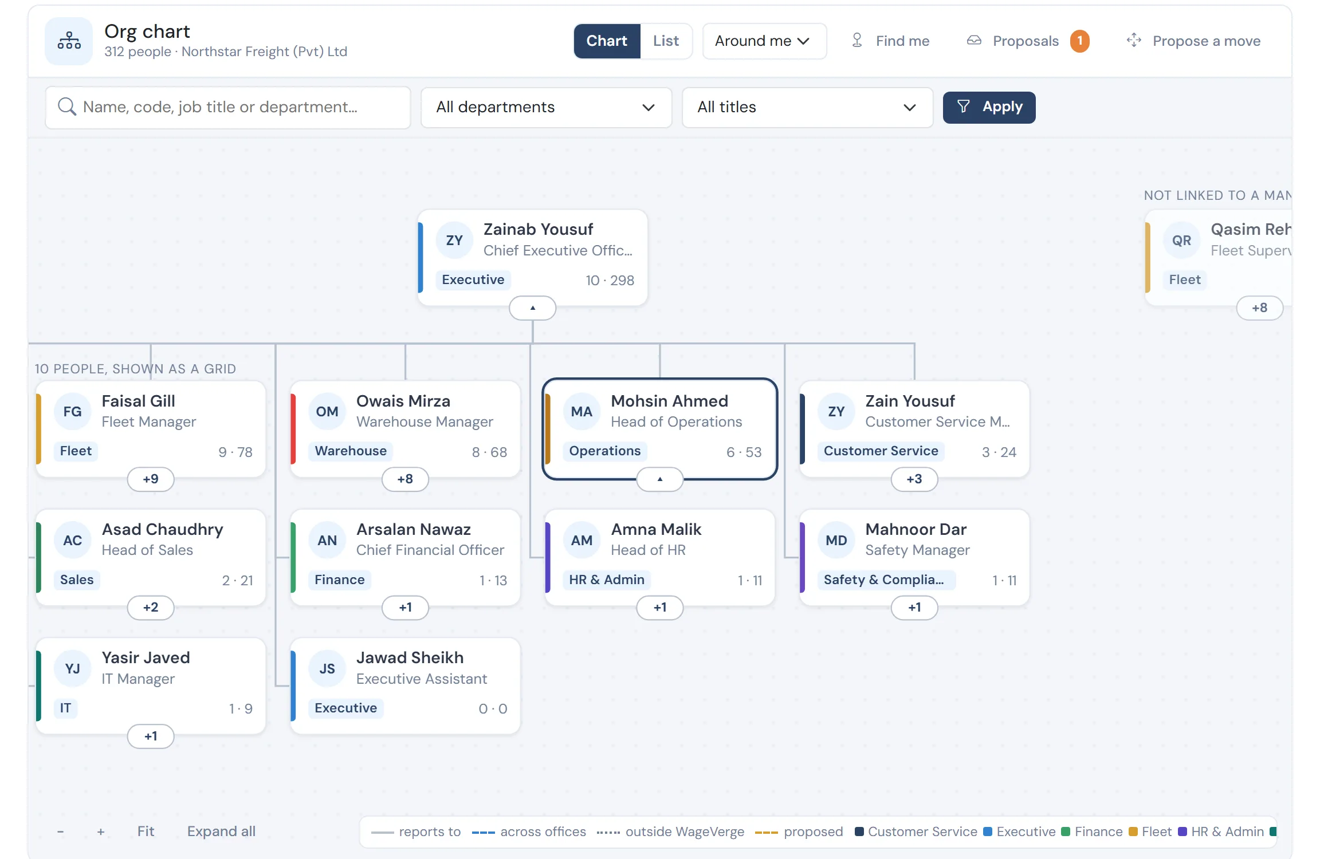The image size is (1320, 859).
Task: Click the AC avatar of Asad Chaudhry
Action: [72, 540]
